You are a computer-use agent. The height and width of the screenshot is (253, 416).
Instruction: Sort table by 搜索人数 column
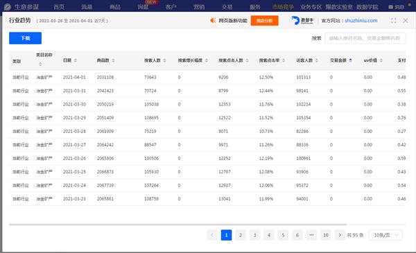click(164, 60)
